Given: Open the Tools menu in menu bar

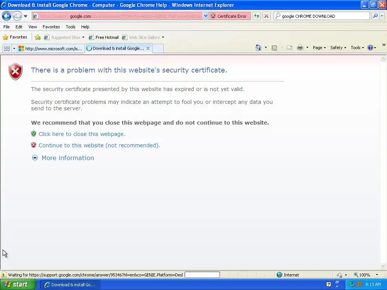Looking at the screenshot, I should tap(71, 27).
